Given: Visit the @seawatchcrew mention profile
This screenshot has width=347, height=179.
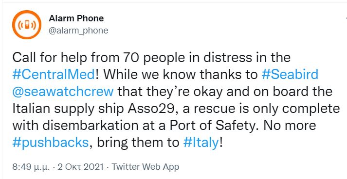Looking at the screenshot, I should 63,92.
